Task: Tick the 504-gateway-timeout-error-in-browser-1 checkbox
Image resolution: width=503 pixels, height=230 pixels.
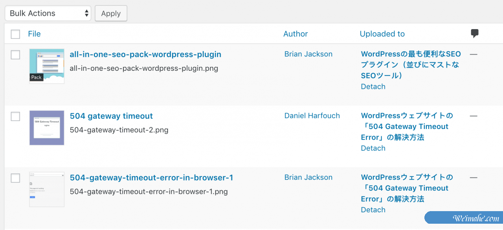Action: tap(15, 178)
